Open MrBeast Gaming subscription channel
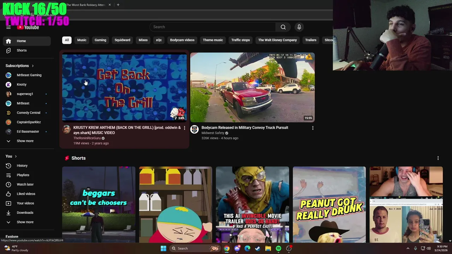 (27, 75)
